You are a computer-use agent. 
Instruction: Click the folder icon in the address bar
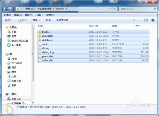[17, 9]
